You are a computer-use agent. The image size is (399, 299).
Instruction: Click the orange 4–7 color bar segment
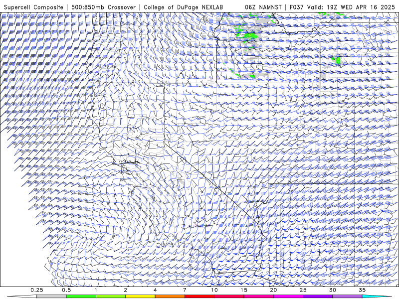click(x=170, y=297)
